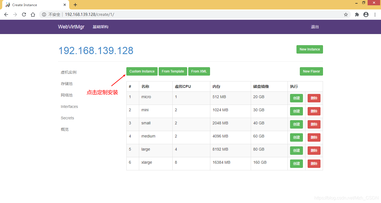Open Secrets in the sidebar
The width and height of the screenshot is (381, 203).
67,118
